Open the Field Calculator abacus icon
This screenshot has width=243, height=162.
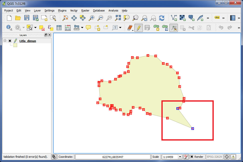68,28
